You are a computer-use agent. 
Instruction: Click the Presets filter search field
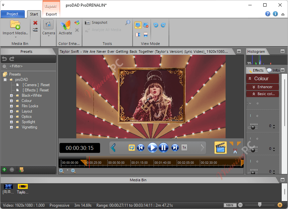[x=28, y=66]
